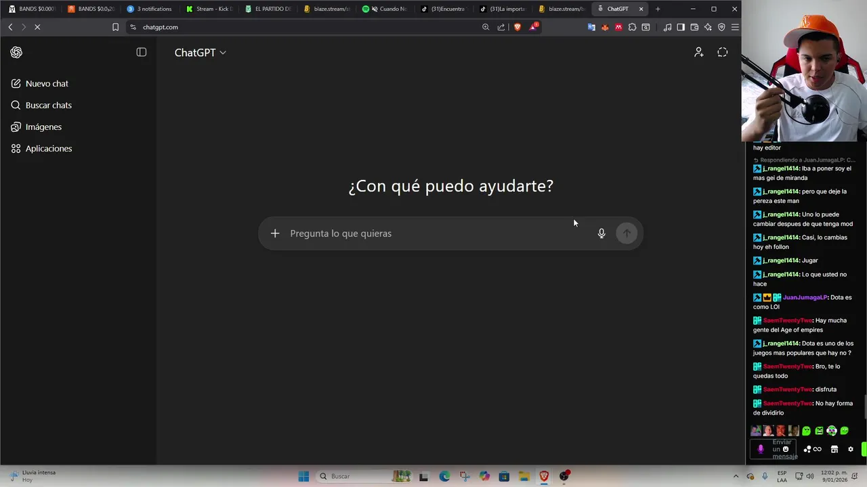Image resolution: width=867 pixels, height=487 pixels.
Task: Open Brave Shields lion icon
Action: (517, 27)
